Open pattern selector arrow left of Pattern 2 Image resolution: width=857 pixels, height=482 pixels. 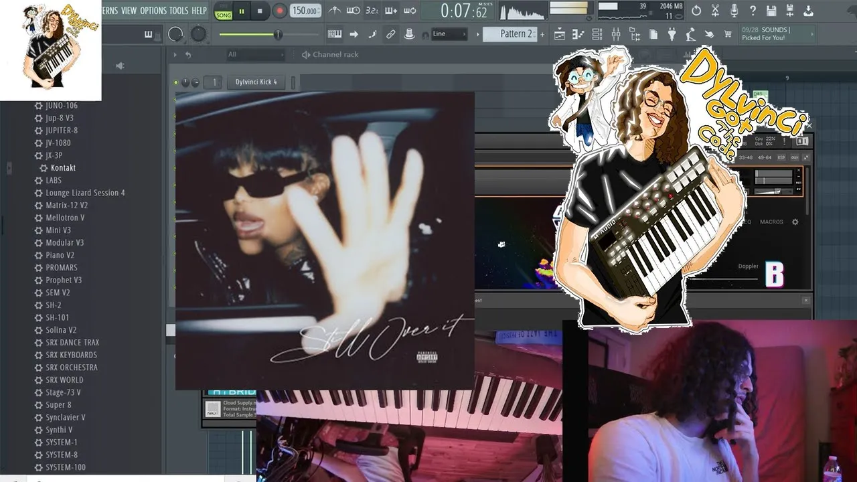click(x=478, y=34)
